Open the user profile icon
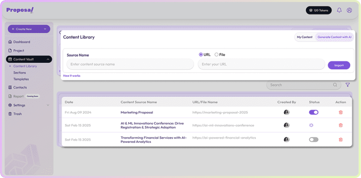This screenshot has height=178, width=361. [349, 10]
